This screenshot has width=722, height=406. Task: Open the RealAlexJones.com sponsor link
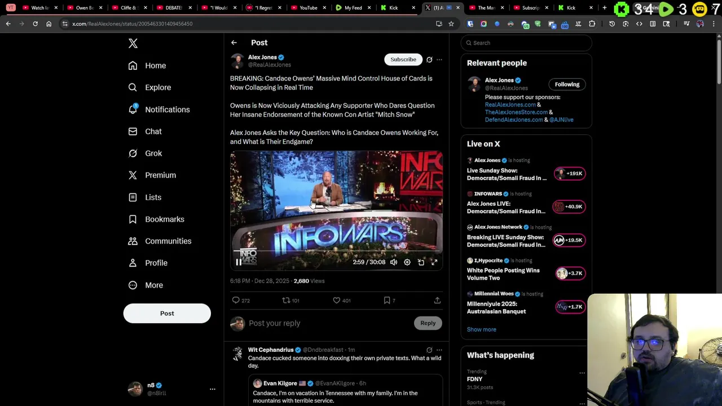point(510,105)
